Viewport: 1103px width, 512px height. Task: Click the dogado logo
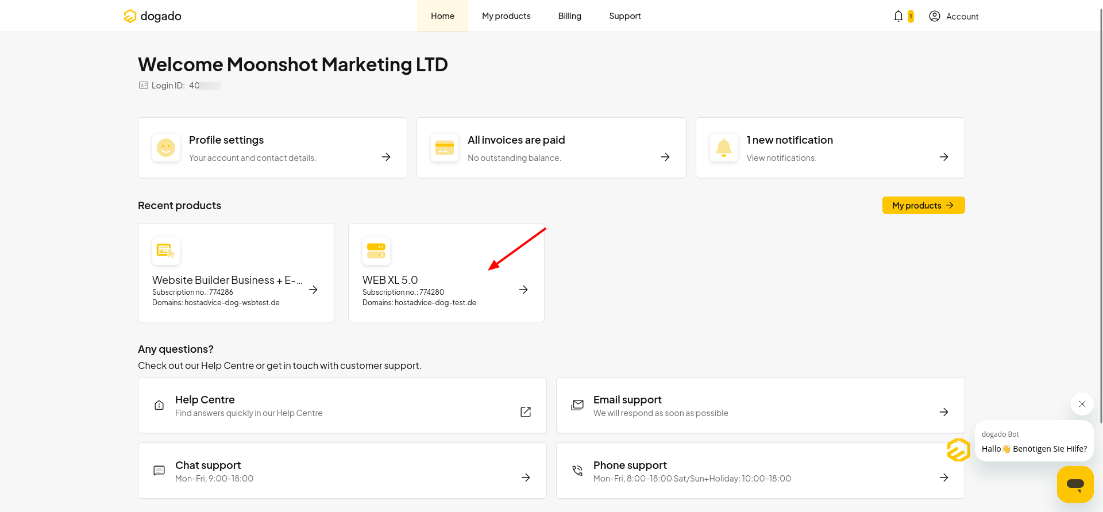152,16
